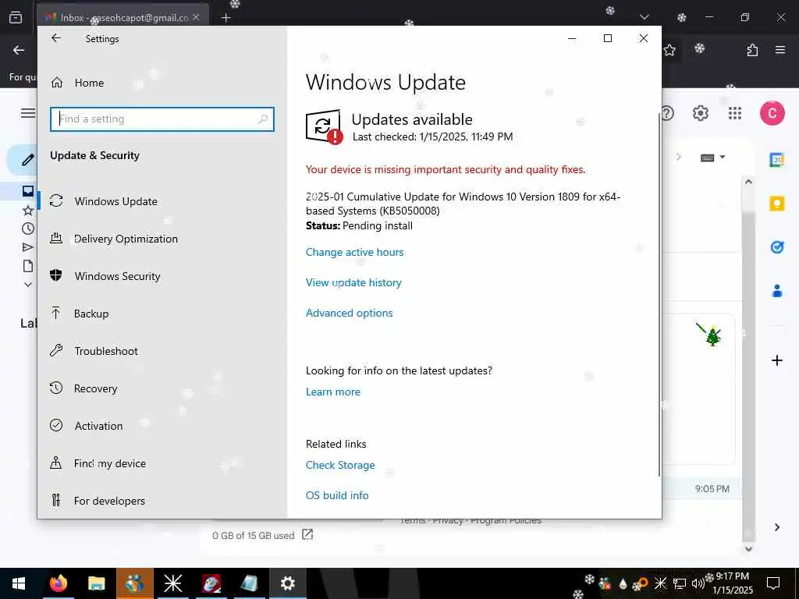
Task: Click Get add-ons plus icon in Gmail
Action: tap(777, 360)
